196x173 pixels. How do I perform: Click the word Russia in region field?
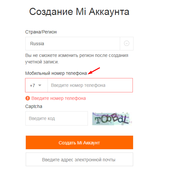pos(37,44)
